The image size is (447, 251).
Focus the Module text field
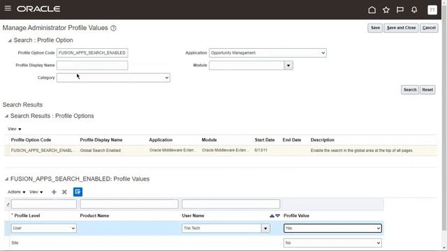247,66
